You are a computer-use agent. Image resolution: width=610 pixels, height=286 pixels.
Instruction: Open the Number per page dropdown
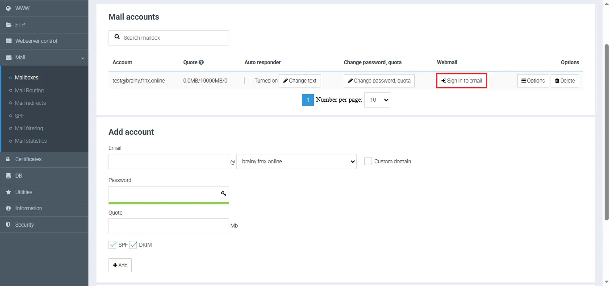(377, 100)
